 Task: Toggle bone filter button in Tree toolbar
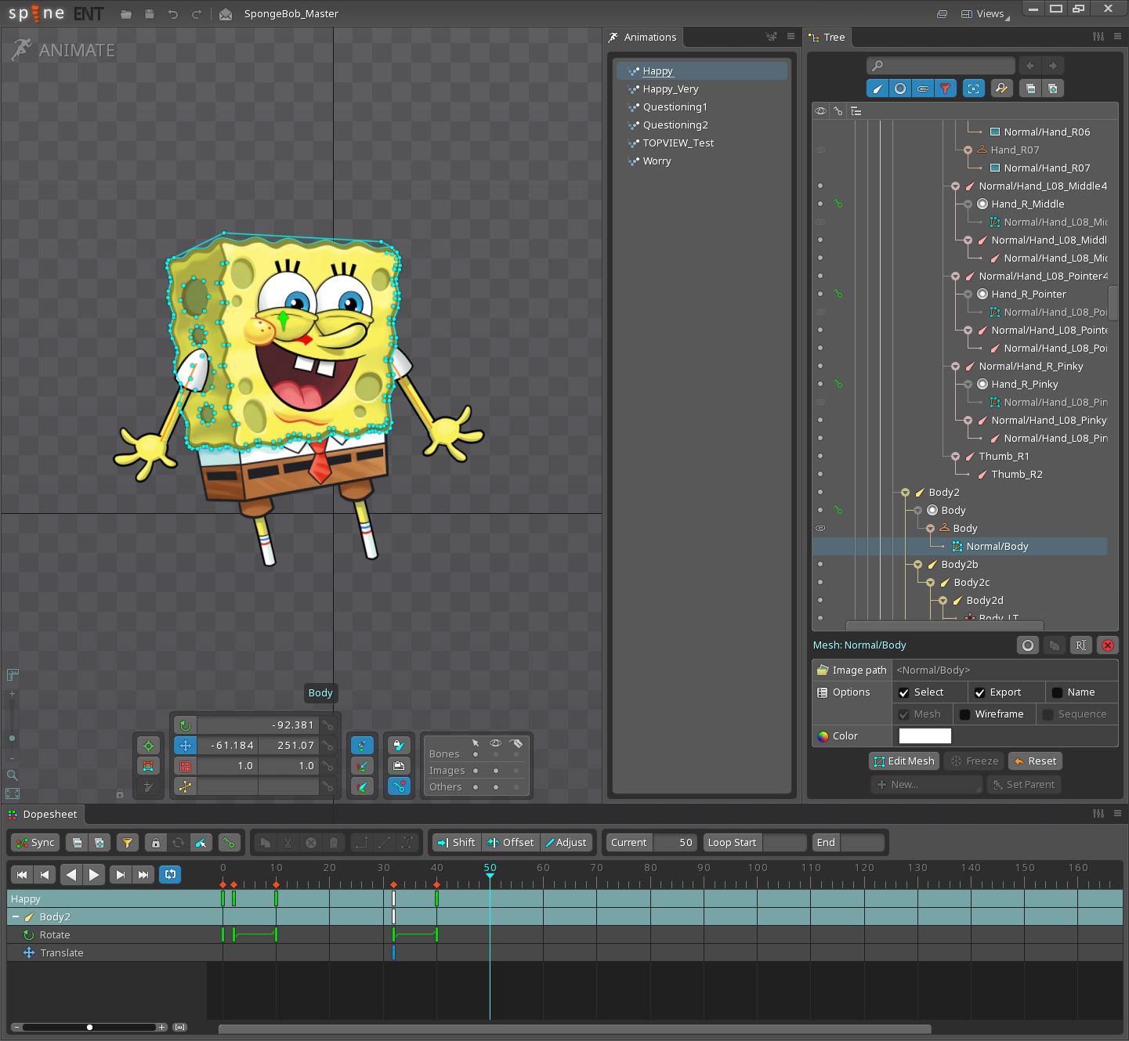878,89
